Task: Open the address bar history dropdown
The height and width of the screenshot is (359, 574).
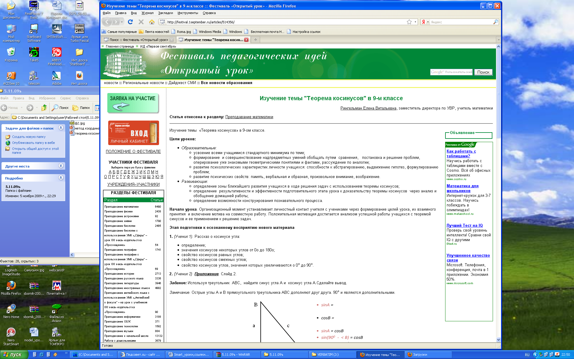Action: 415,22
